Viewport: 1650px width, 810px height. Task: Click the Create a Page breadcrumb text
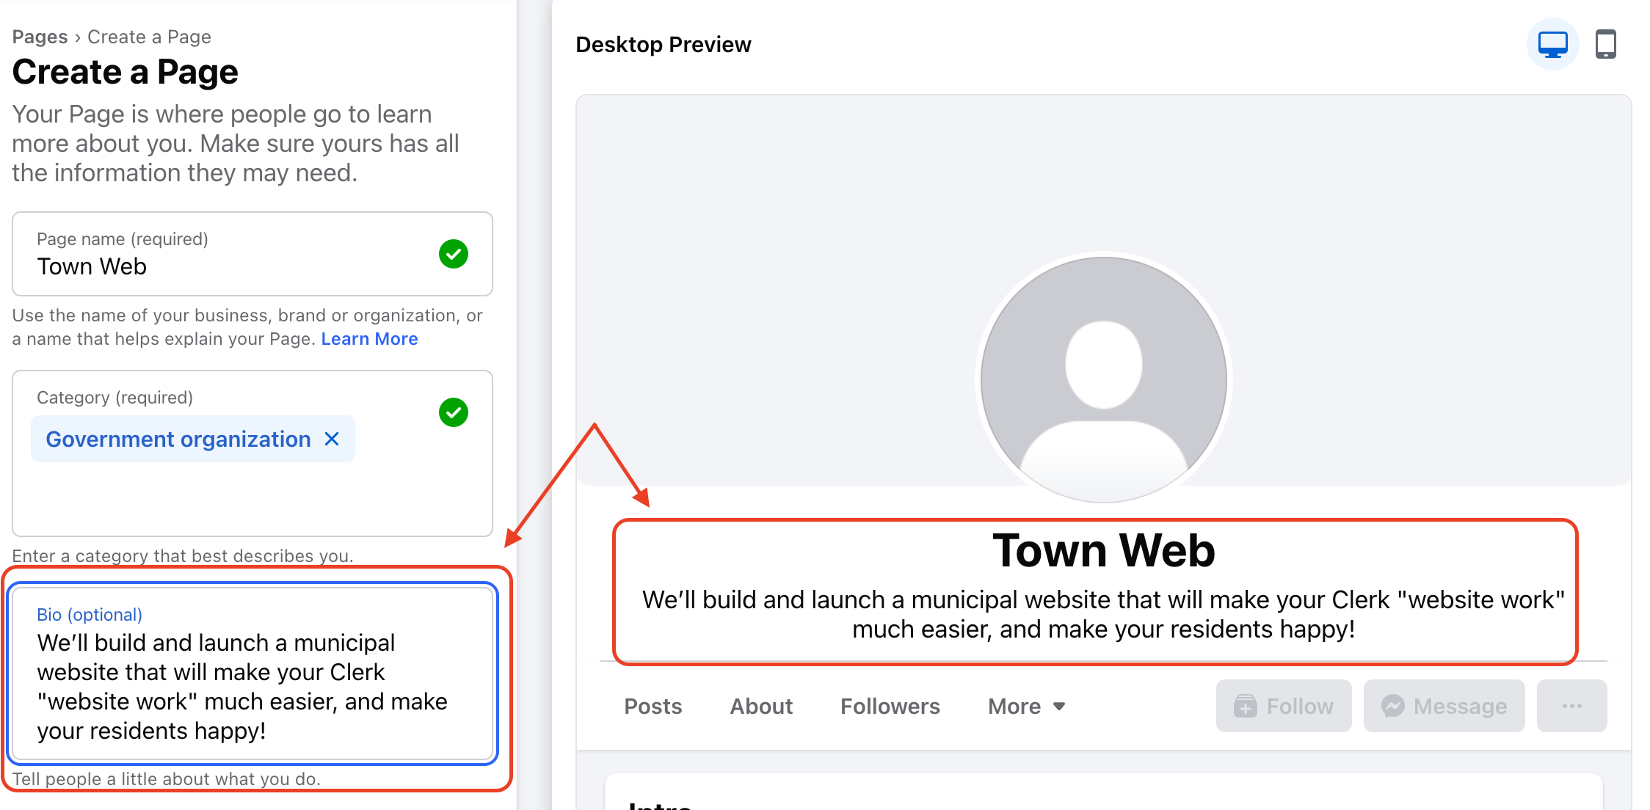149,37
